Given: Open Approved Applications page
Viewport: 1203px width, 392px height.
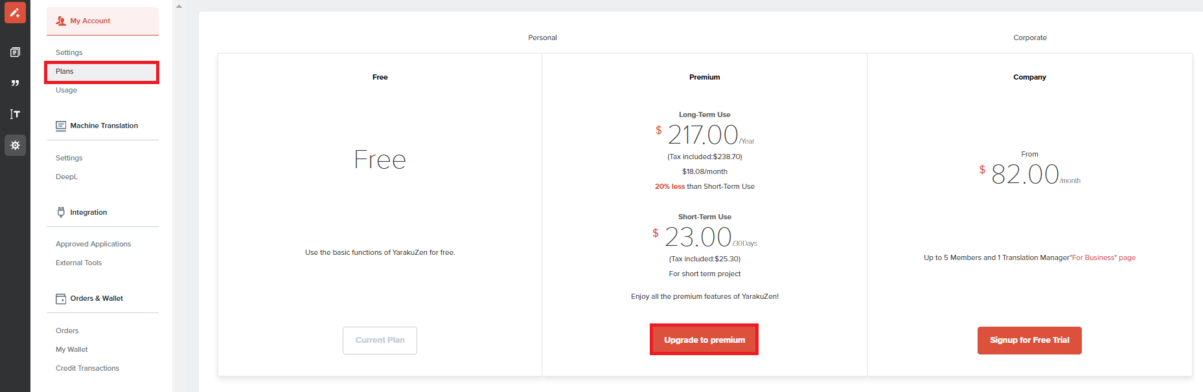Looking at the screenshot, I should pos(93,244).
